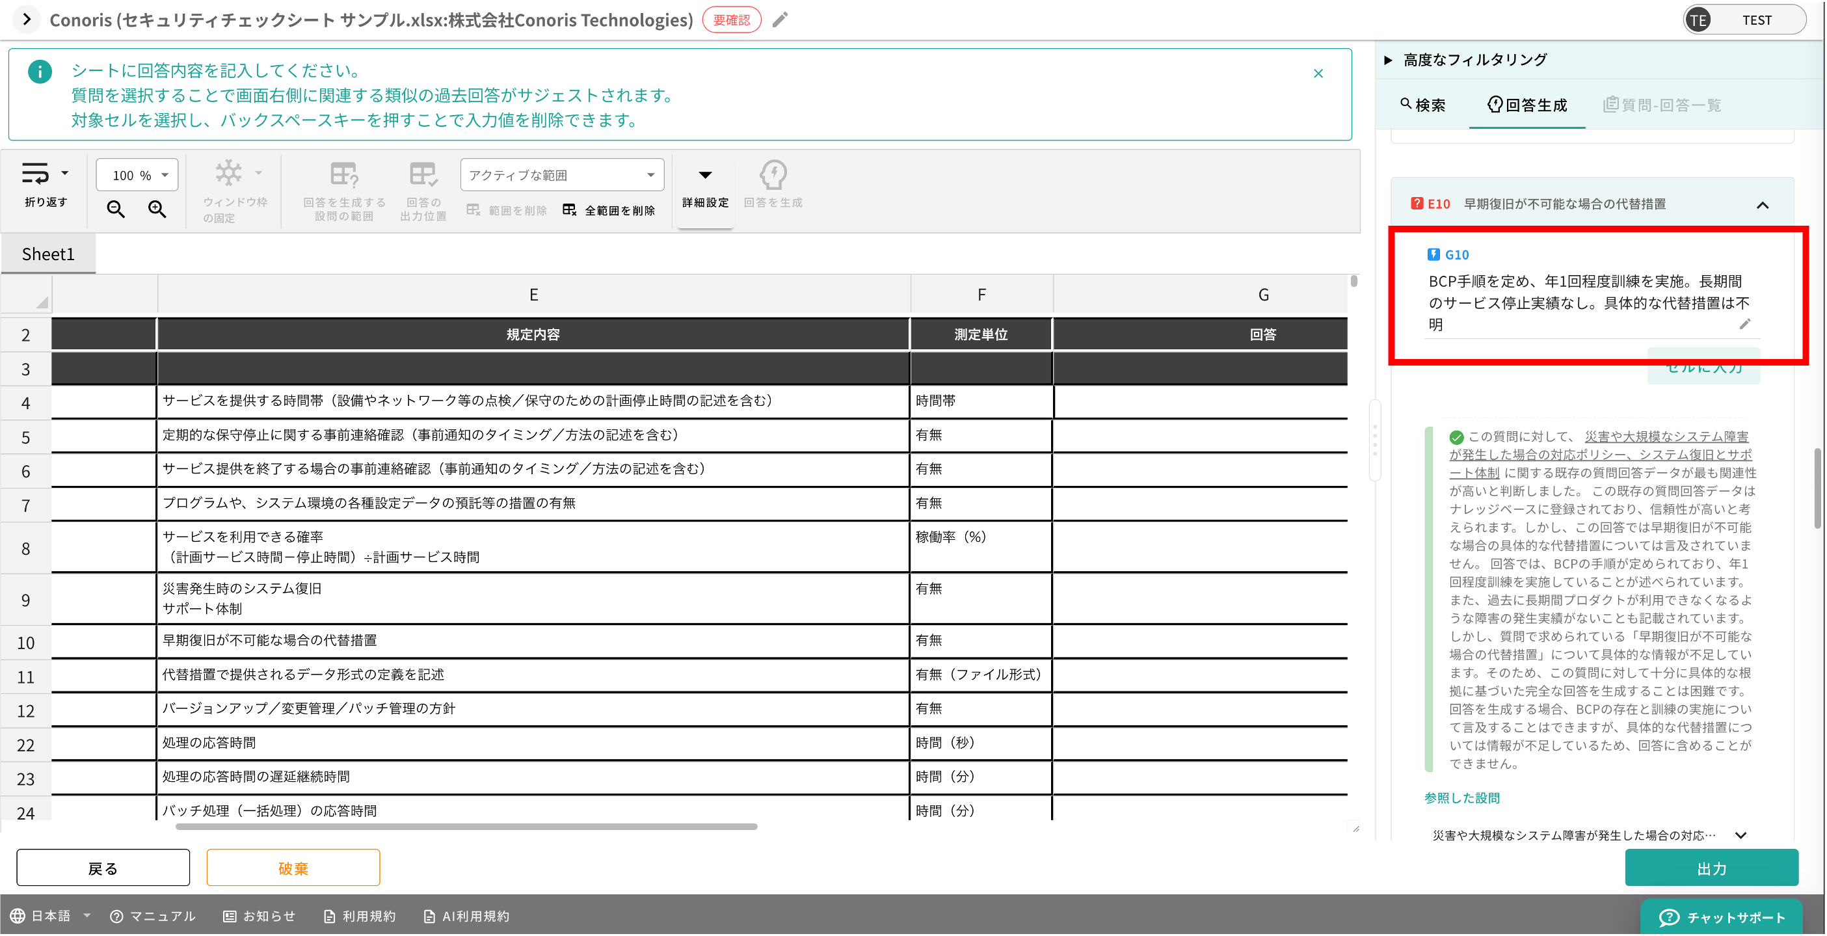Zoom in with the magnifier plus icon
Image resolution: width=1827 pixels, height=936 pixels.
(x=157, y=209)
